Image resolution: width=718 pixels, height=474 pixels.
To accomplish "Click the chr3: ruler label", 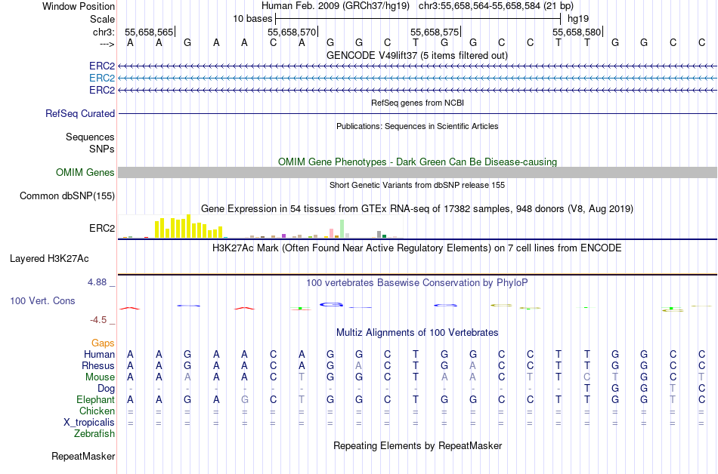I will pyautogui.click(x=104, y=32).
